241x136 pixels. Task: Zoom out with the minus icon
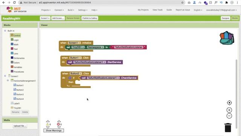[x=229, y=116]
